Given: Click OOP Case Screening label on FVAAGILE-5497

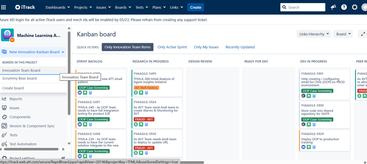Looking at the screenshot, I should [x=94, y=119].
